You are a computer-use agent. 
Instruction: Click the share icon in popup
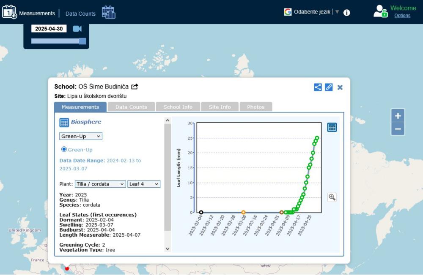(x=318, y=87)
